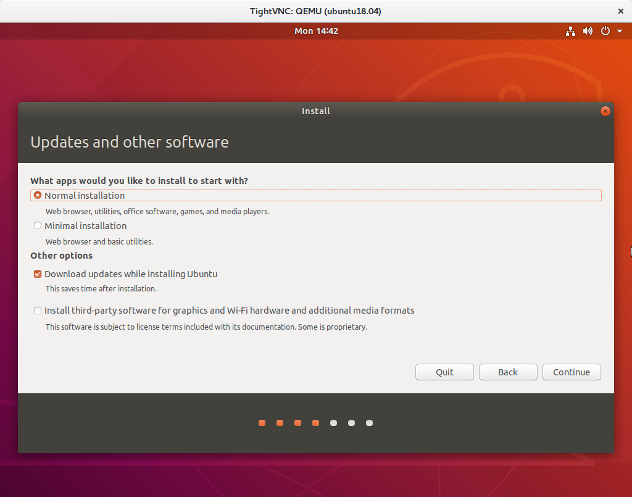The image size is (632, 497).
Task: Click the volume speaker icon
Action: pyautogui.click(x=588, y=31)
